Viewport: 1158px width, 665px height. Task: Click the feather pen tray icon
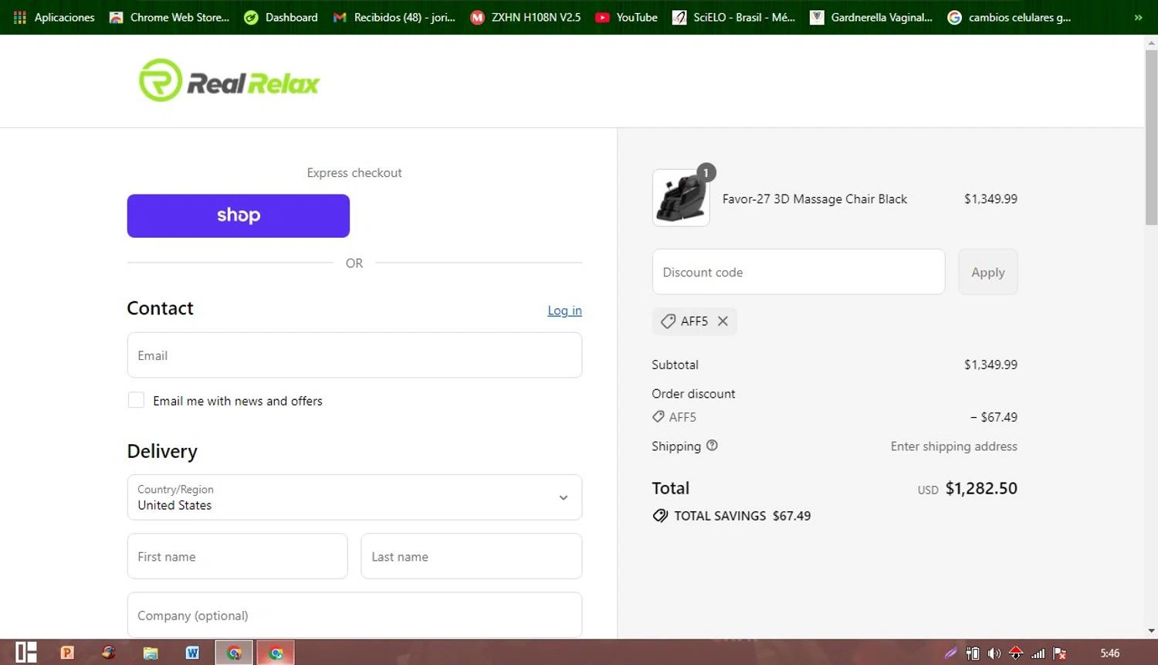pyautogui.click(x=951, y=653)
